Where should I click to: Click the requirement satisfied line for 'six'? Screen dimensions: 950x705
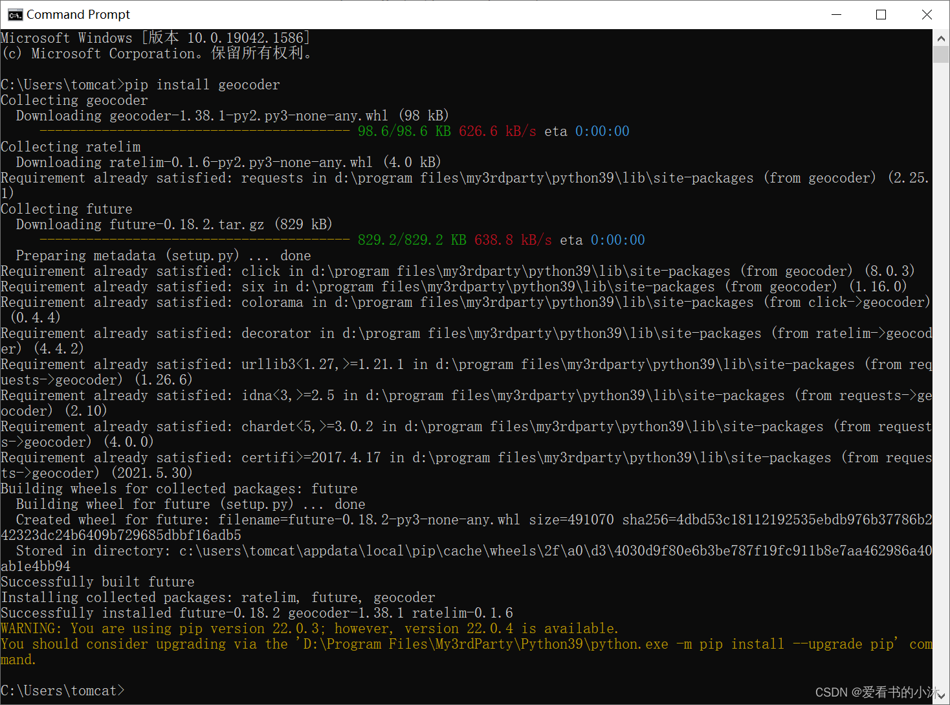pos(454,287)
